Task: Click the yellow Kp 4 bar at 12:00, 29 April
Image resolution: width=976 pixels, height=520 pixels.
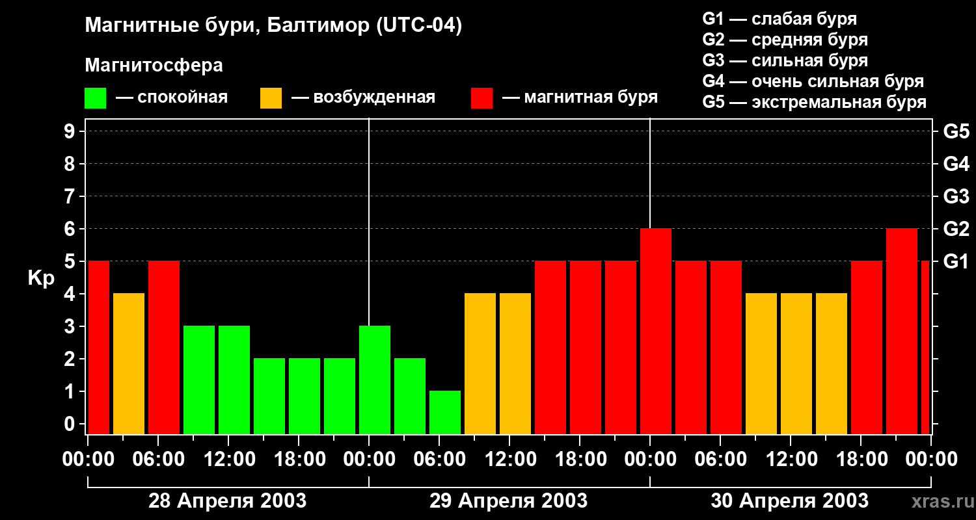Action: pyautogui.click(x=515, y=364)
